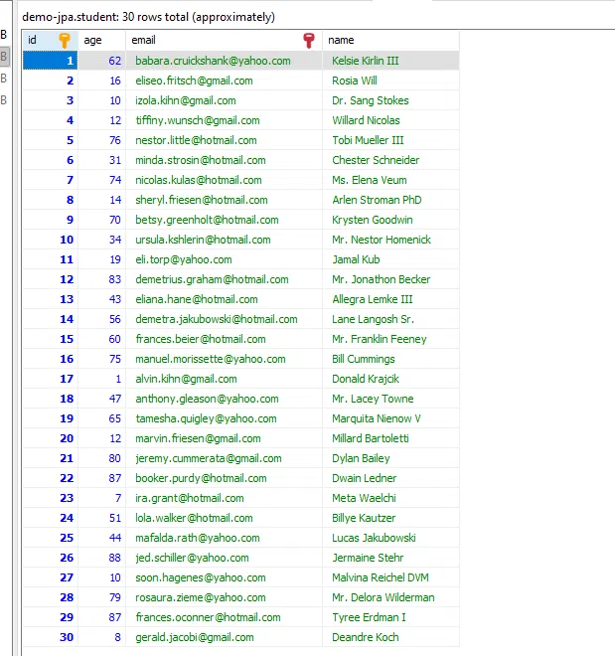The width and height of the screenshot is (615, 656).
Task: Select email booker.purdy@hotmail.com
Action: (x=201, y=478)
